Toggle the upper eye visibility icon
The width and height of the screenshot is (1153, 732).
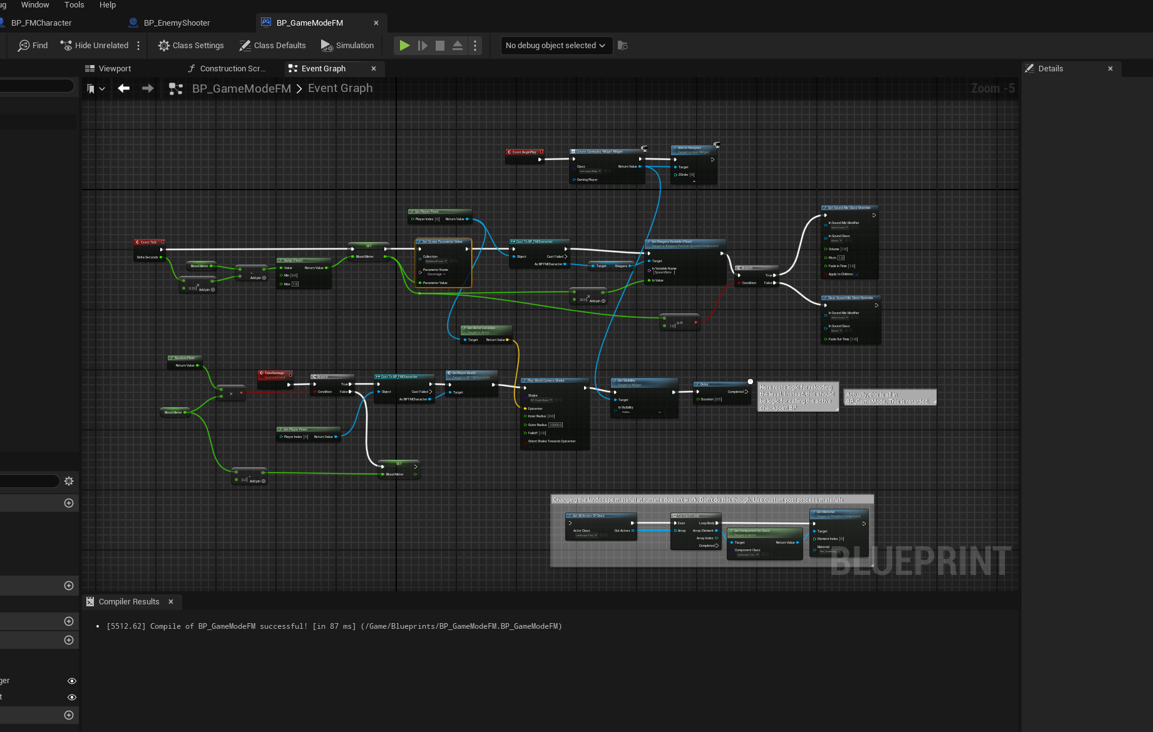(x=72, y=681)
